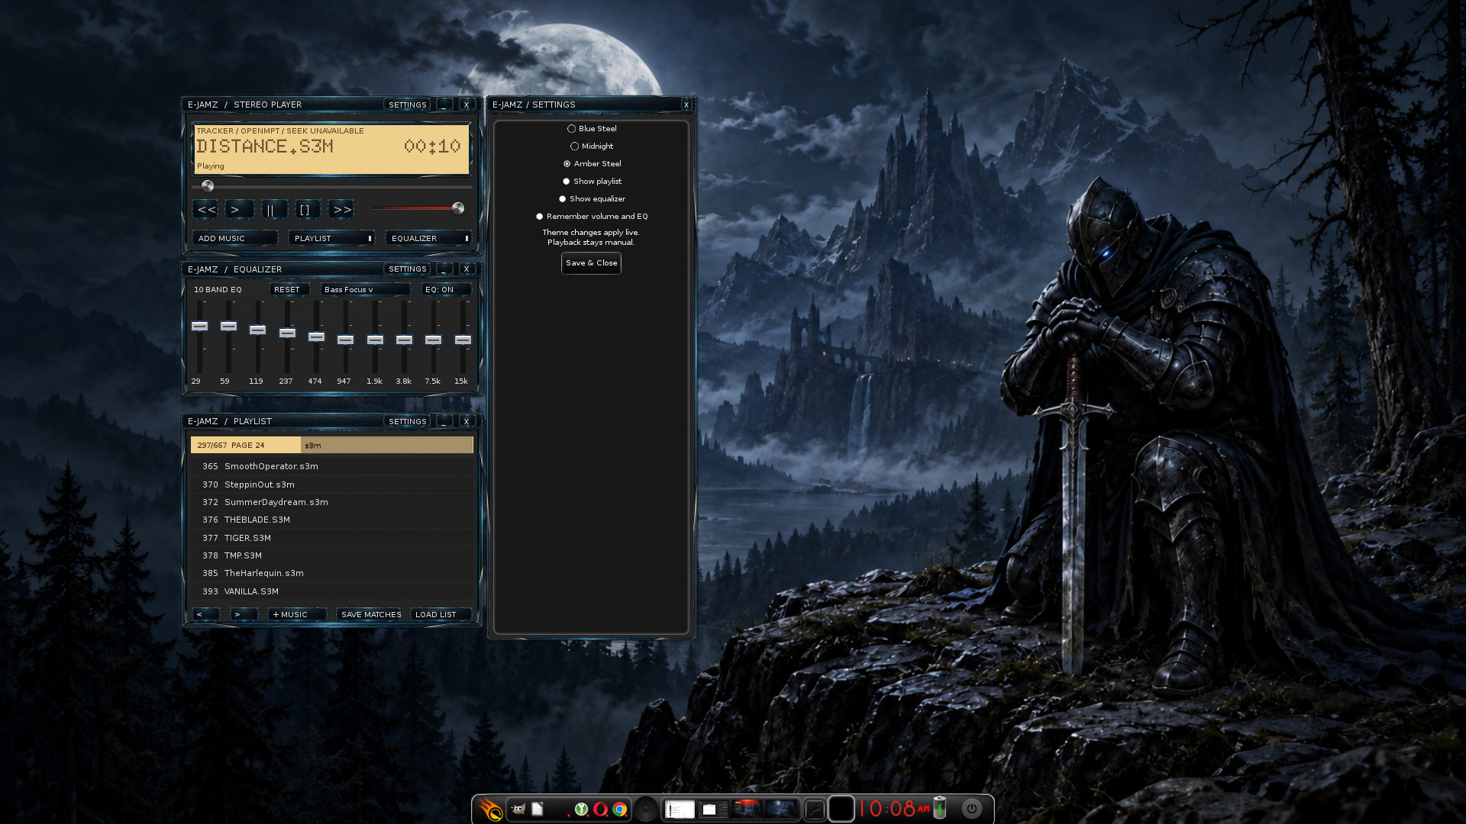Select the Blue Steel theme

click(x=592, y=129)
